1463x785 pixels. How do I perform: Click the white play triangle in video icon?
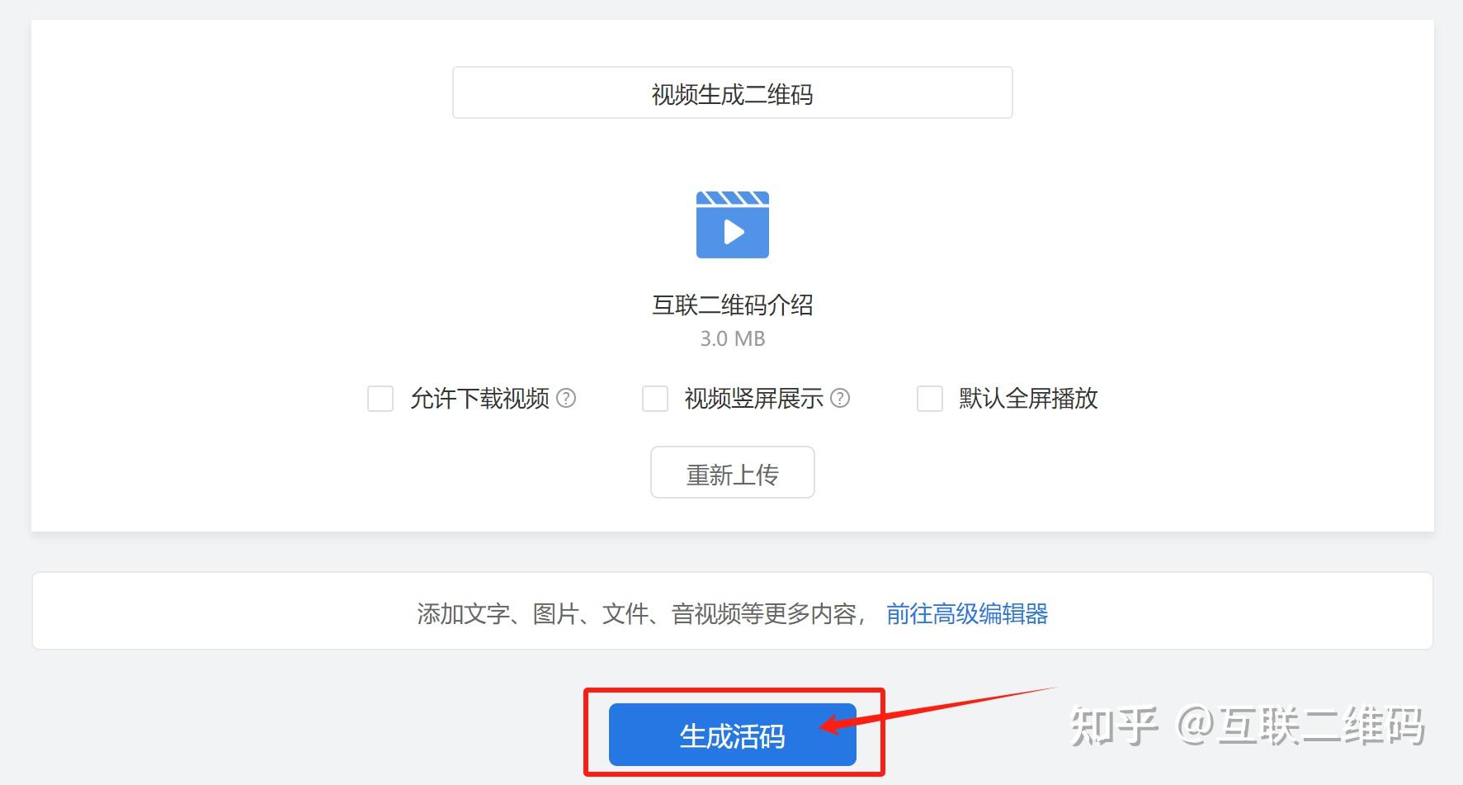[734, 231]
